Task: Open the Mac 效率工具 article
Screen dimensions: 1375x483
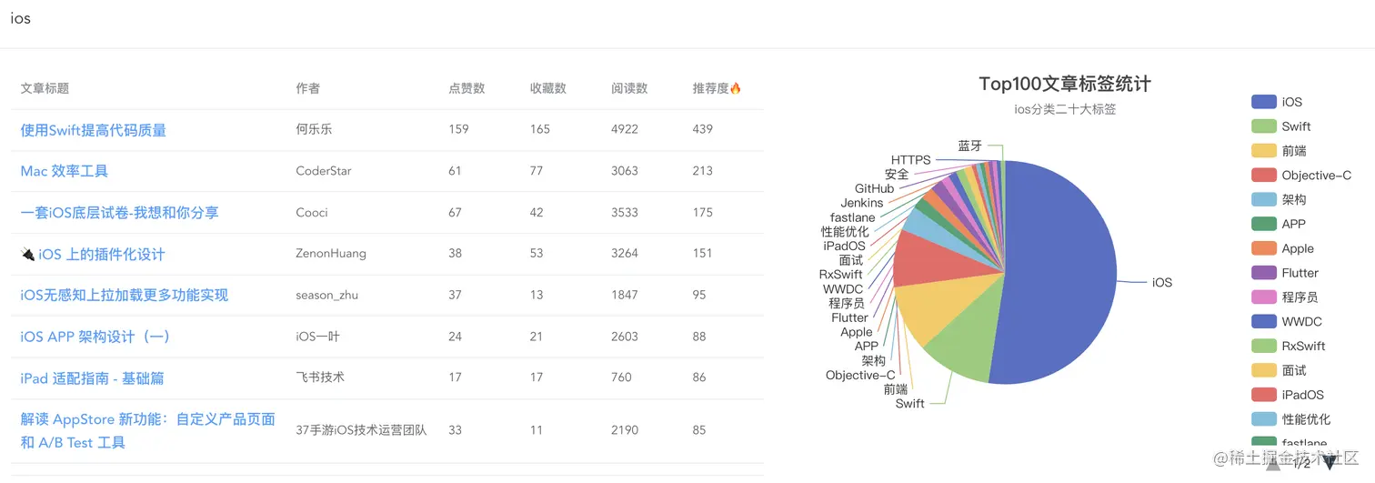Action: (x=64, y=171)
